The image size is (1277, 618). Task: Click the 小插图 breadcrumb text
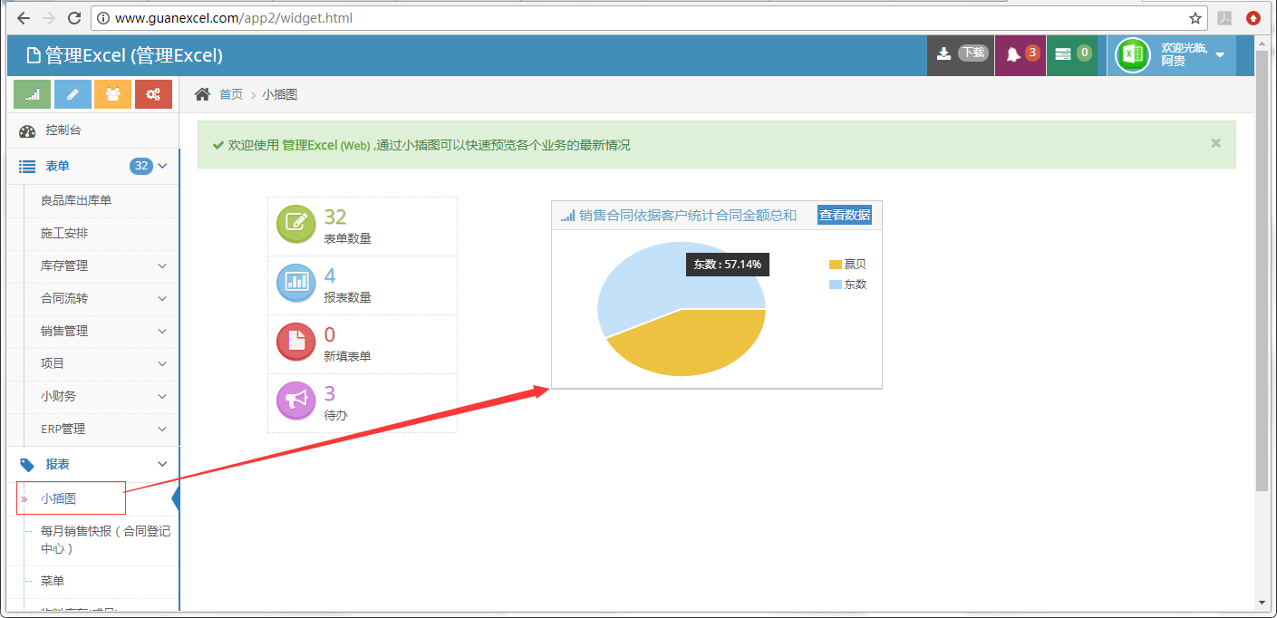click(280, 94)
